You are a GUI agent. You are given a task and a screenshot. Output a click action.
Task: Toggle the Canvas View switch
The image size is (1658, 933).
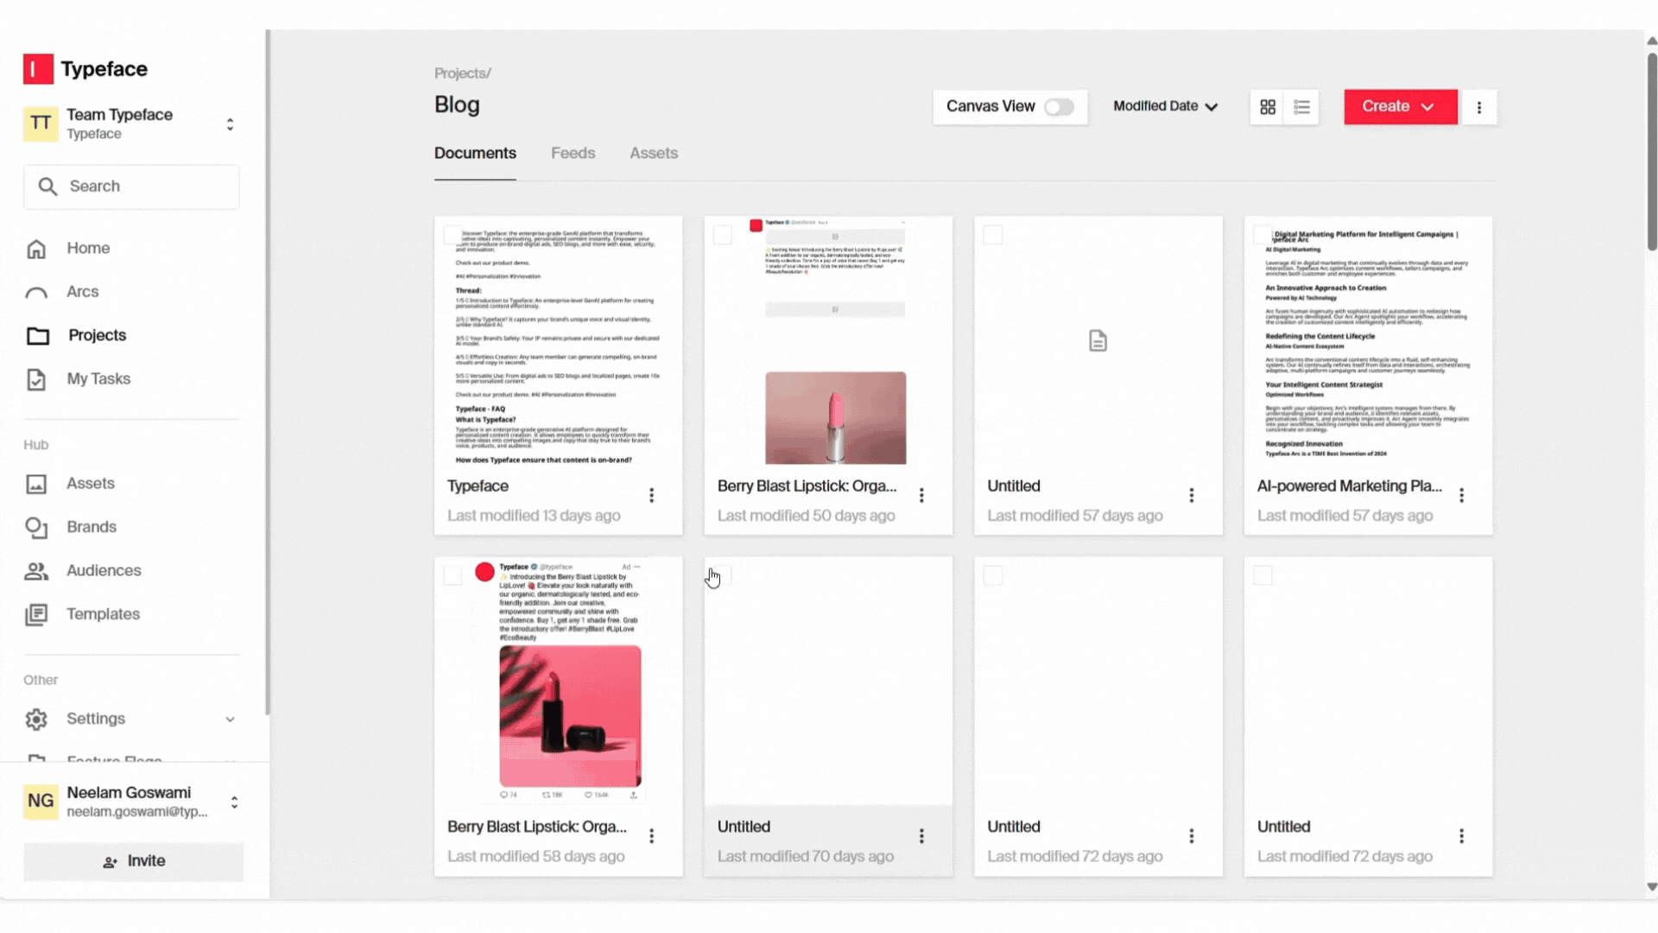(x=1059, y=107)
